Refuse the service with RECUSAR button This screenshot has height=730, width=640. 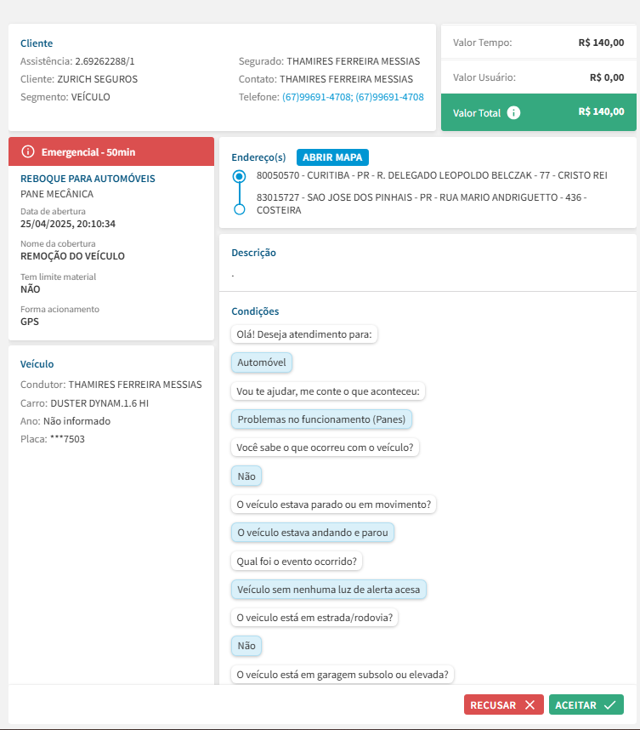pyautogui.click(x=503, y=704)
